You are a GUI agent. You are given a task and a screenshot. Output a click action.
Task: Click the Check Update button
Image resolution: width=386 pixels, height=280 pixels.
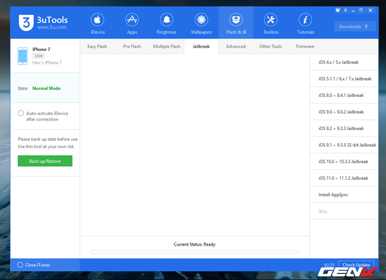pyautogui.click(x=356, y=265)
